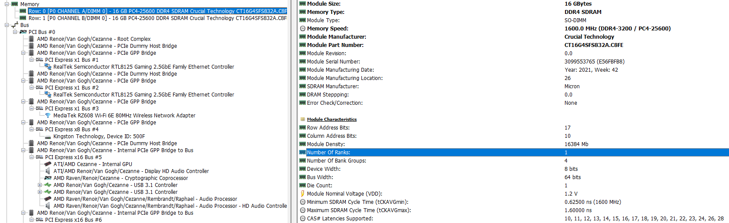The width and height of the screenshot is (729, 223).
Task: Click the value 3099553765 (E56FBFB8)
Action: click(595, 62)
